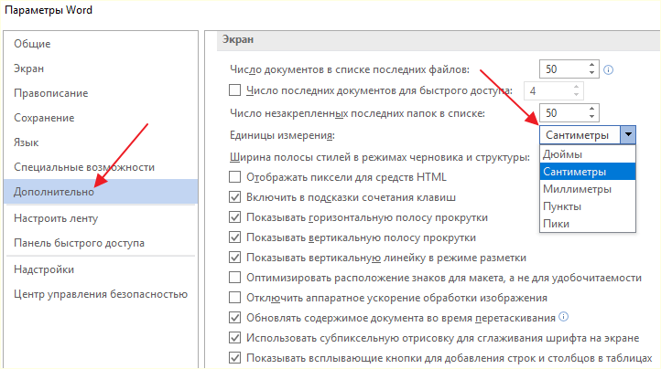This screenshot has height=369, width=661.
Task: Click the measurement units dropdown arrow
Action: coord(628,135)
